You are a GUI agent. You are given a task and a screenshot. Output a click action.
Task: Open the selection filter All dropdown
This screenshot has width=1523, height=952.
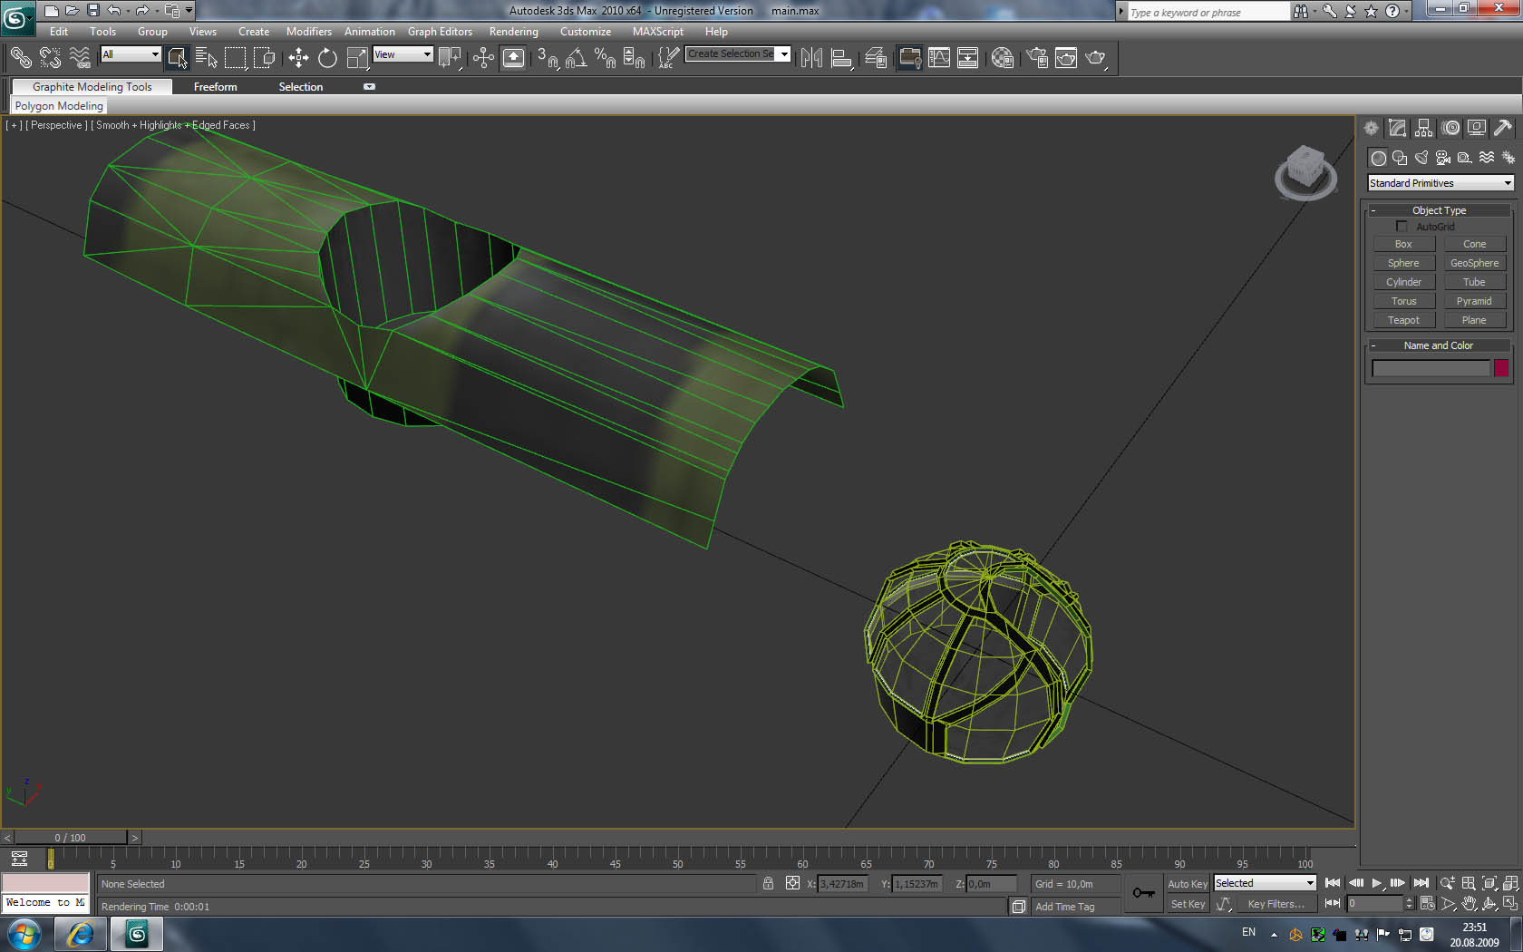pos(131,54)
